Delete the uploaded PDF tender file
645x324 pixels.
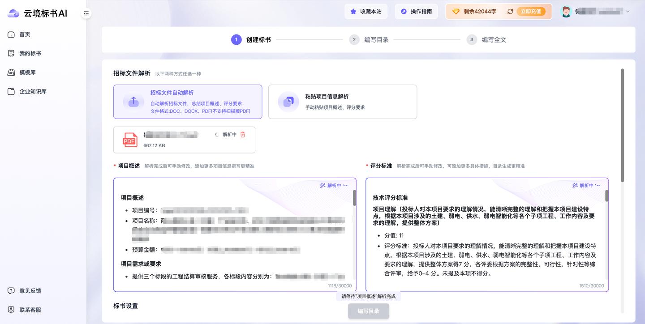click(x=243, y=134)
